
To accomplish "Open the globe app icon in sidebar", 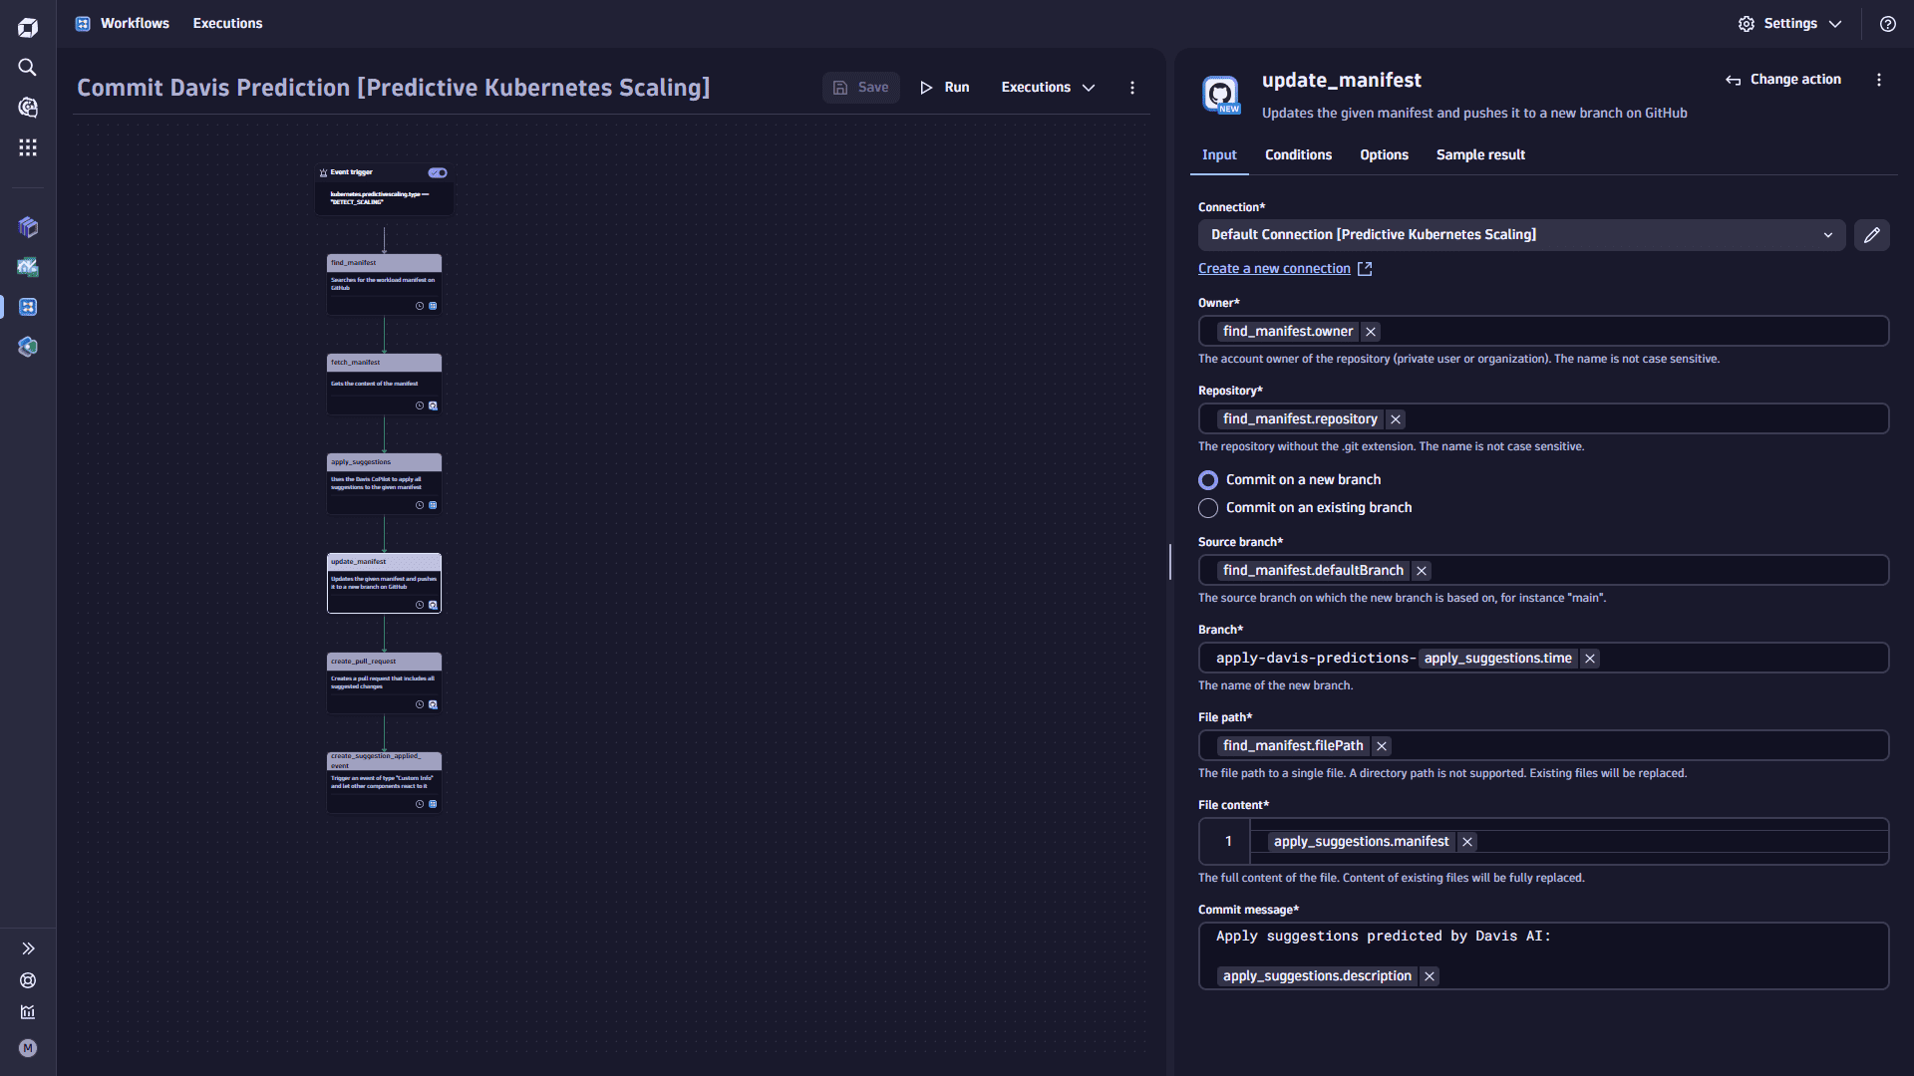I will [x=28, y=347].
